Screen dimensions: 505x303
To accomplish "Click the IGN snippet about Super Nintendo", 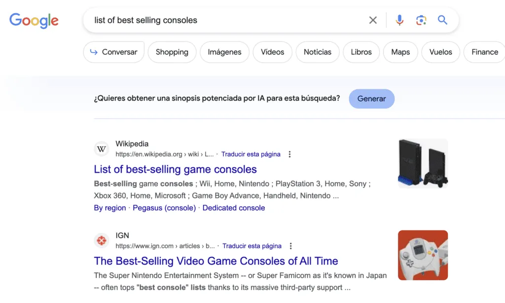I will [x=240, y=281].
